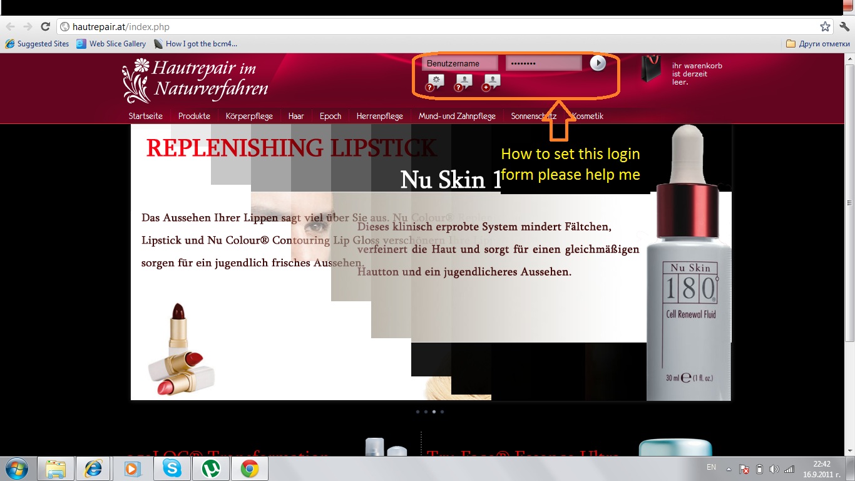Click the taskbar clock showing 22:42
855x481 pixels.
(x=822, y=468)
